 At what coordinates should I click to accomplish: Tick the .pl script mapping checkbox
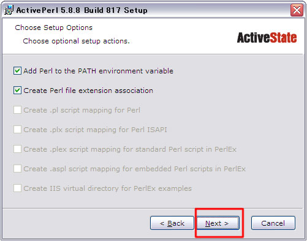[17, 110]
